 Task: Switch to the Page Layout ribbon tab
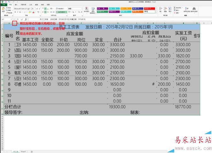click(23, 5)
